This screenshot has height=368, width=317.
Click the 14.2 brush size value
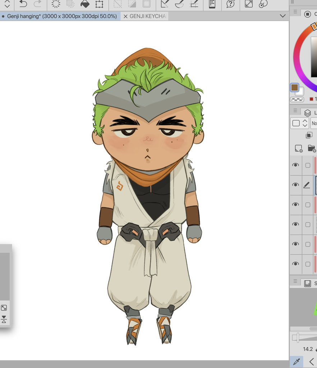pyautogui.click(x=308, y=349)
